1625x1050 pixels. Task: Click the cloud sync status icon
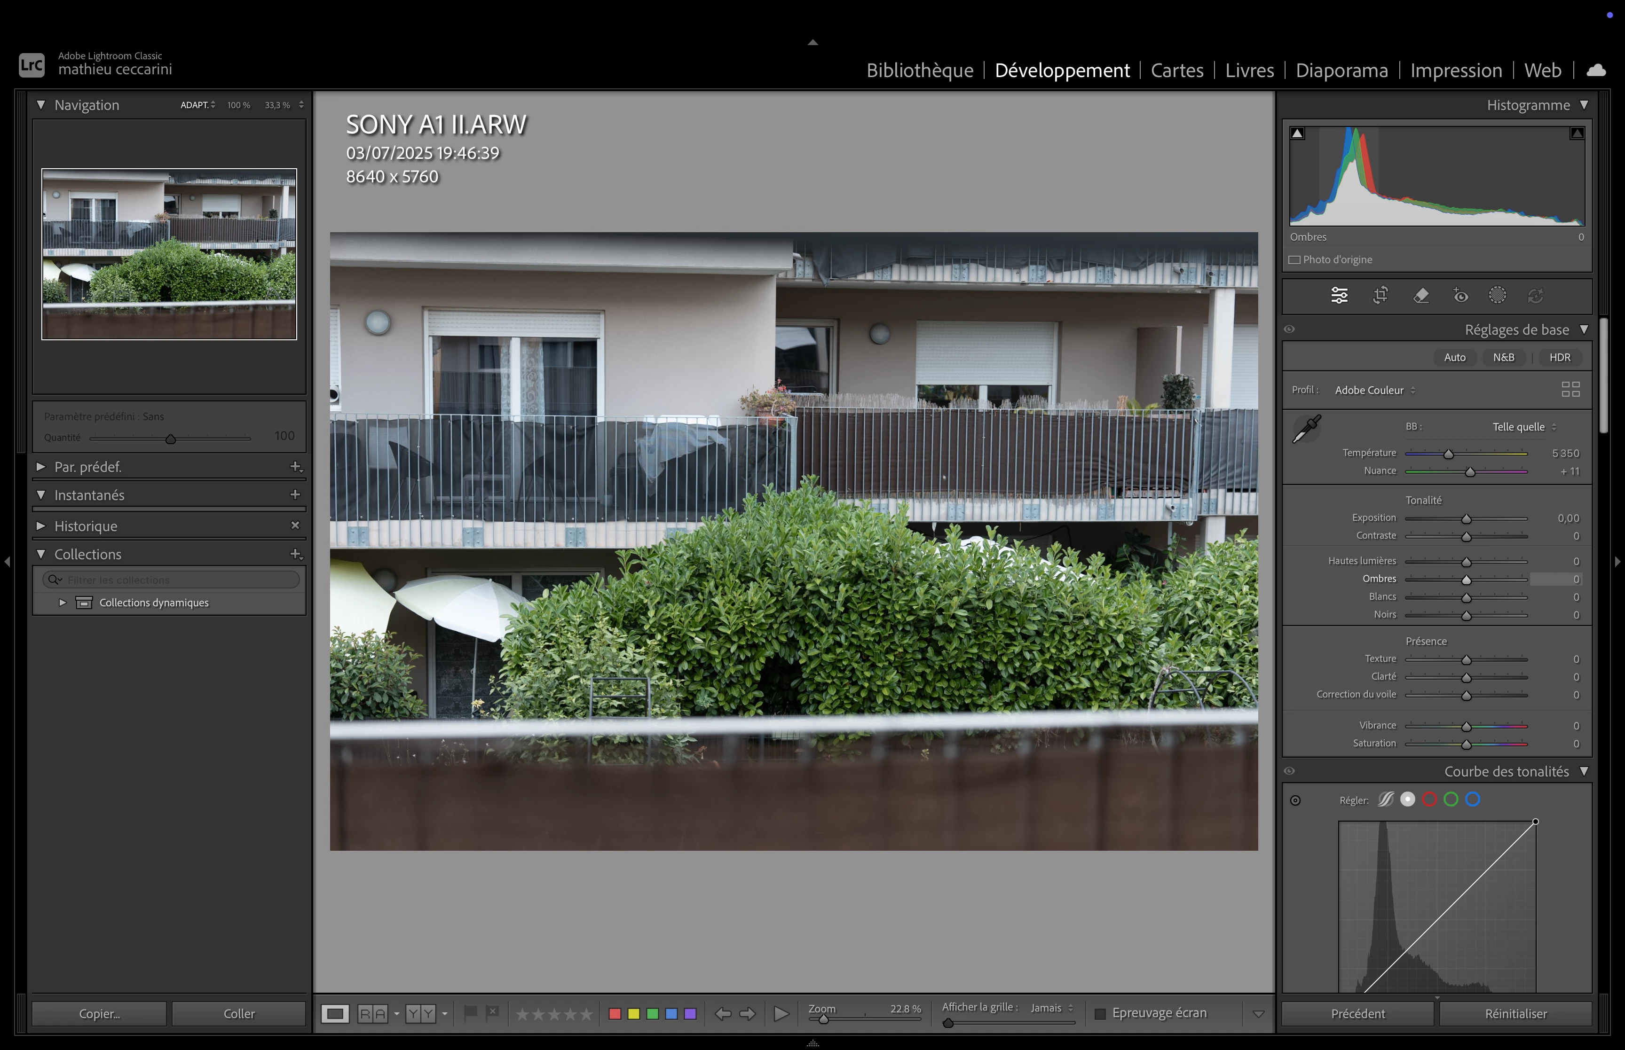[1596, 70]
